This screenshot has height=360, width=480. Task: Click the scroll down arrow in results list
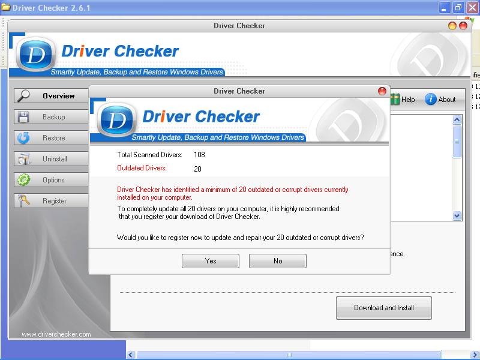[457, 215]
